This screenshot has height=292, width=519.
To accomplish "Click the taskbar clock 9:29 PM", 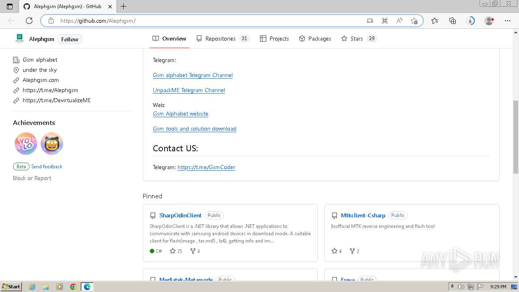I will click(x=498, y=287).
